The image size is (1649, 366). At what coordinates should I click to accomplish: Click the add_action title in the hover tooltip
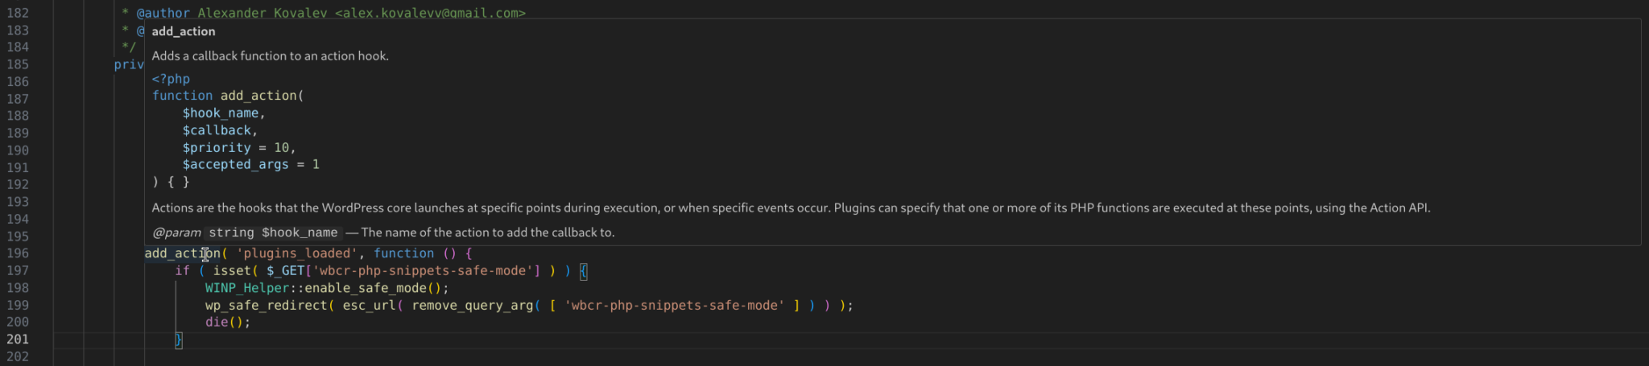pyautogui.click(x=184, y=31)
